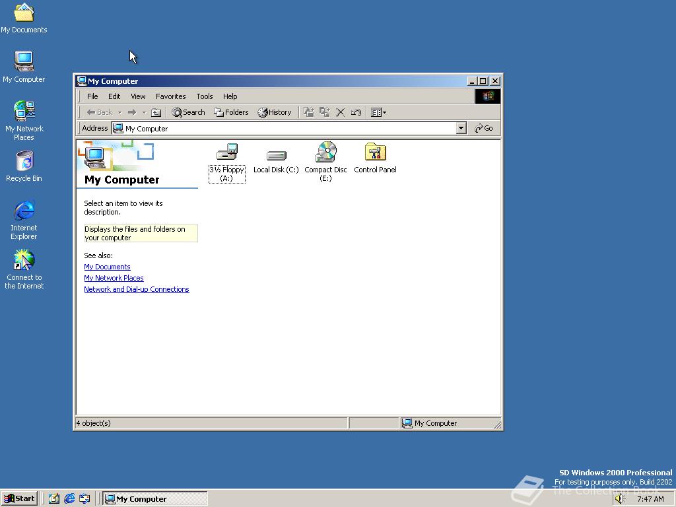Expand the Address bar dropdown arrow

click(x=461, y=128)
